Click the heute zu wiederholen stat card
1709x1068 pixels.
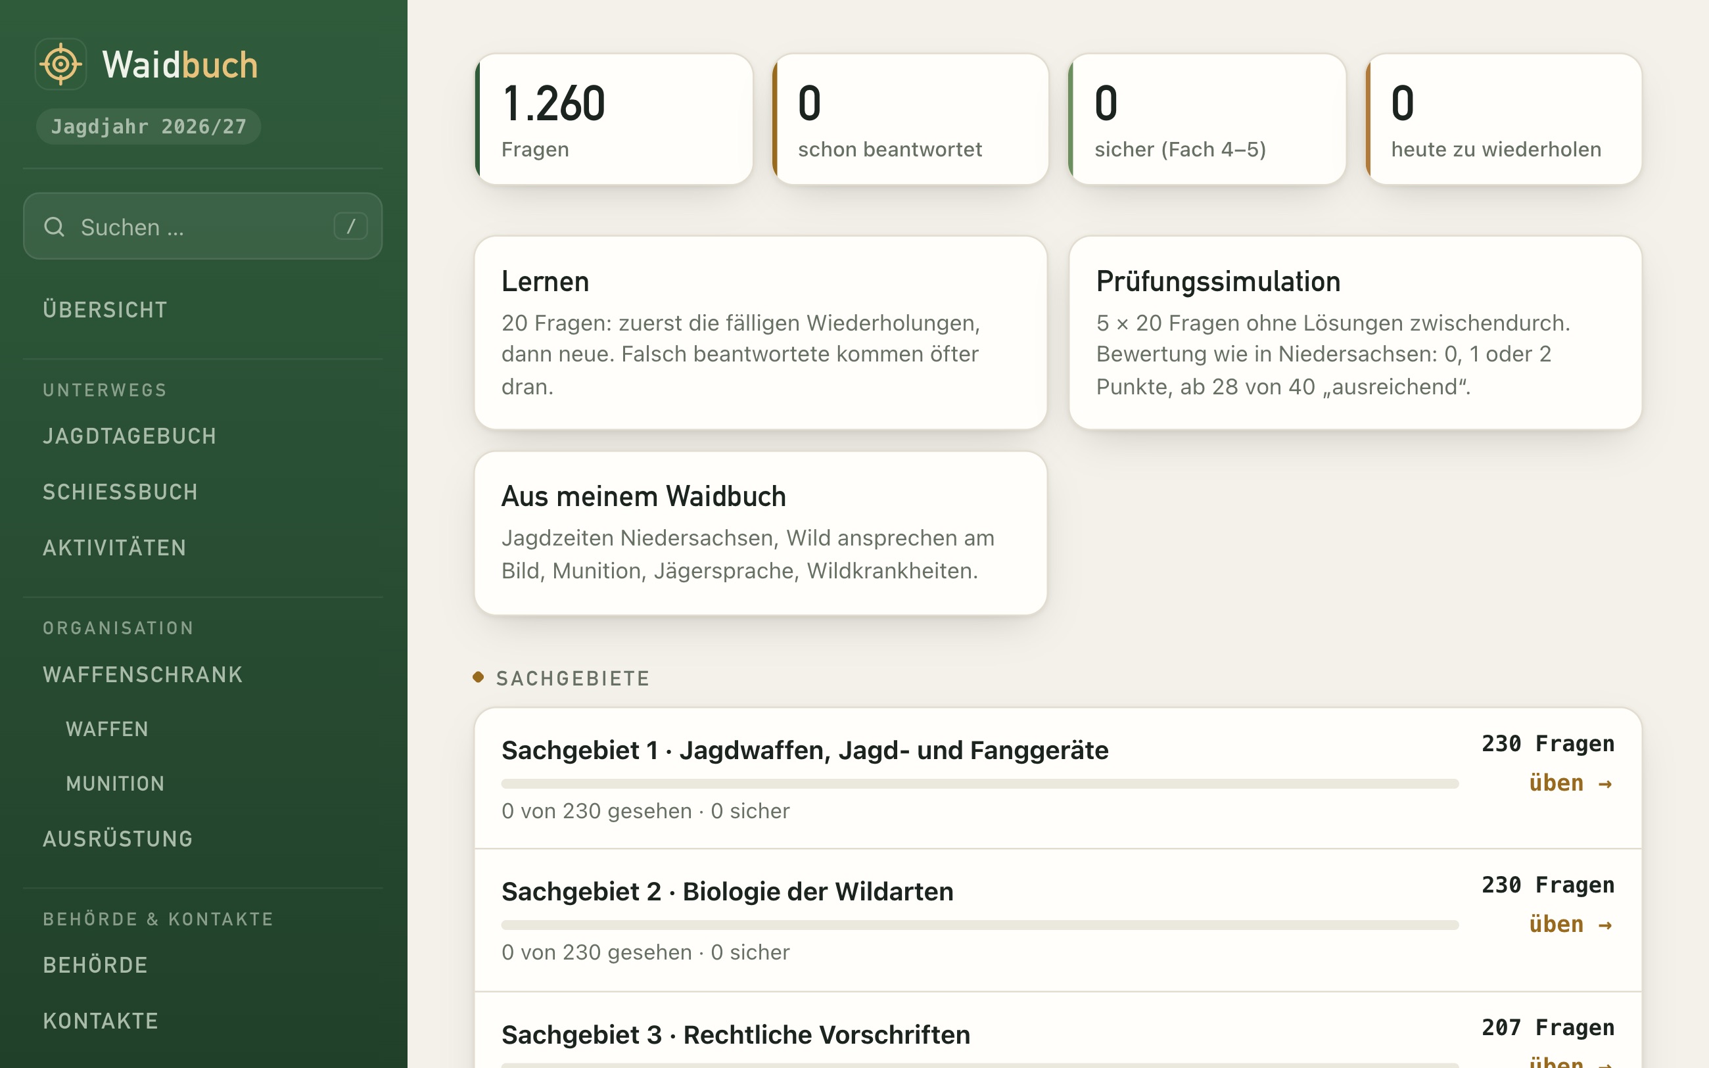tap(1503, 120)
